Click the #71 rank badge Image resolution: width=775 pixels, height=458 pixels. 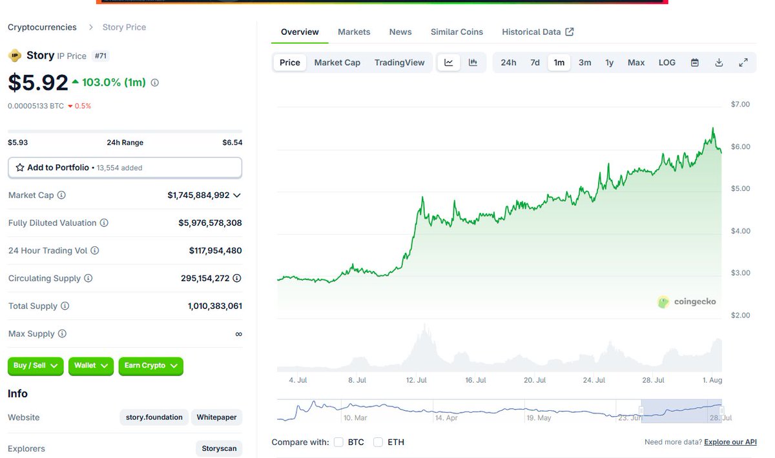101,56
